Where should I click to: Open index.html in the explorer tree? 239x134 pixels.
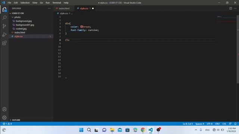click(20, 32)
